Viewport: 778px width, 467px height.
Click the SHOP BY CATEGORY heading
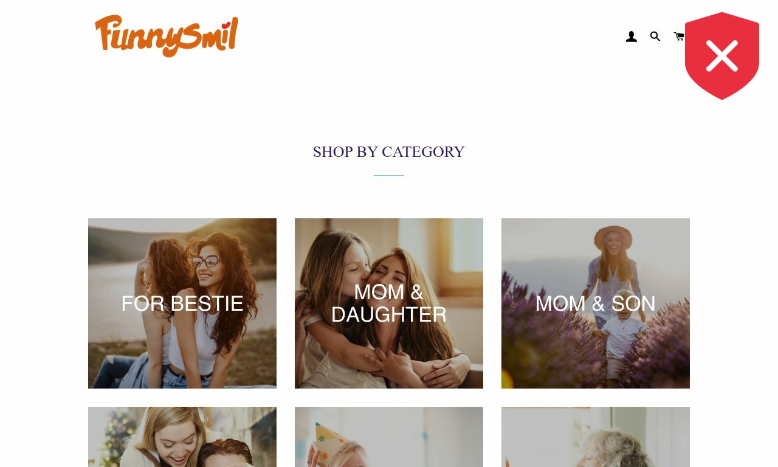coord(389,152)
